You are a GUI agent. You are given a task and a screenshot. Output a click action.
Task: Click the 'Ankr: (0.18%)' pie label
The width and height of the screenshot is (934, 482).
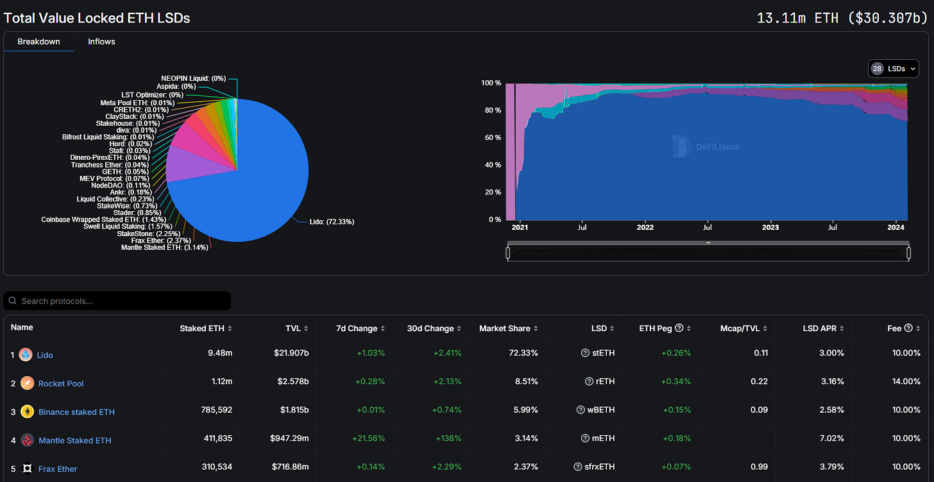click(131, 192)
